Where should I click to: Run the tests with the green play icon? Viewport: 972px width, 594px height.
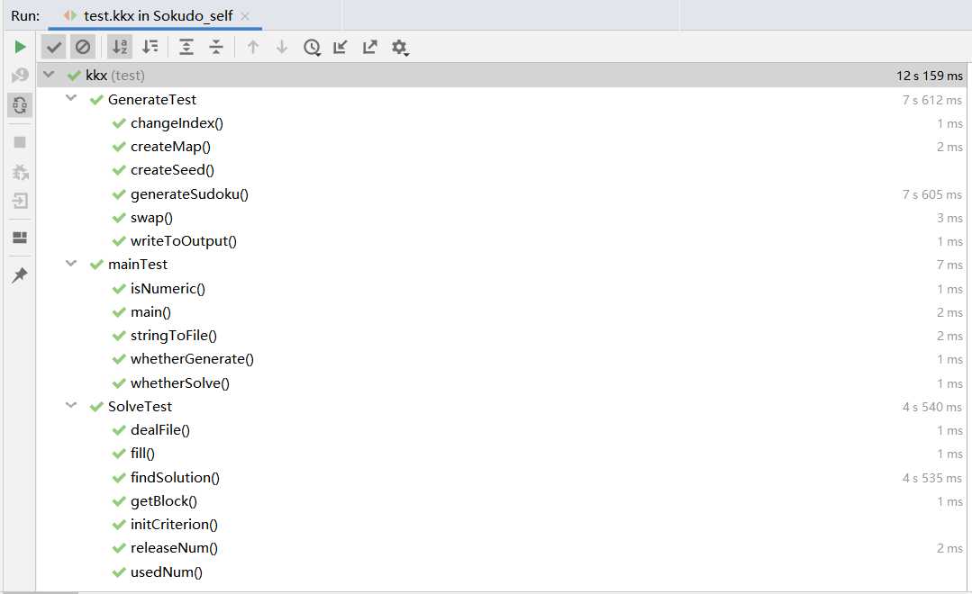20,47
